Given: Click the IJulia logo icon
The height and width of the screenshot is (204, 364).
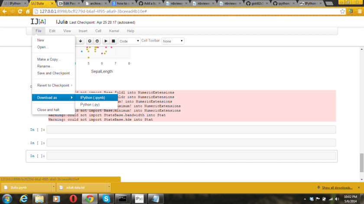Looking at the screenshot, I should pyautogui.click(x=38, y=22).
